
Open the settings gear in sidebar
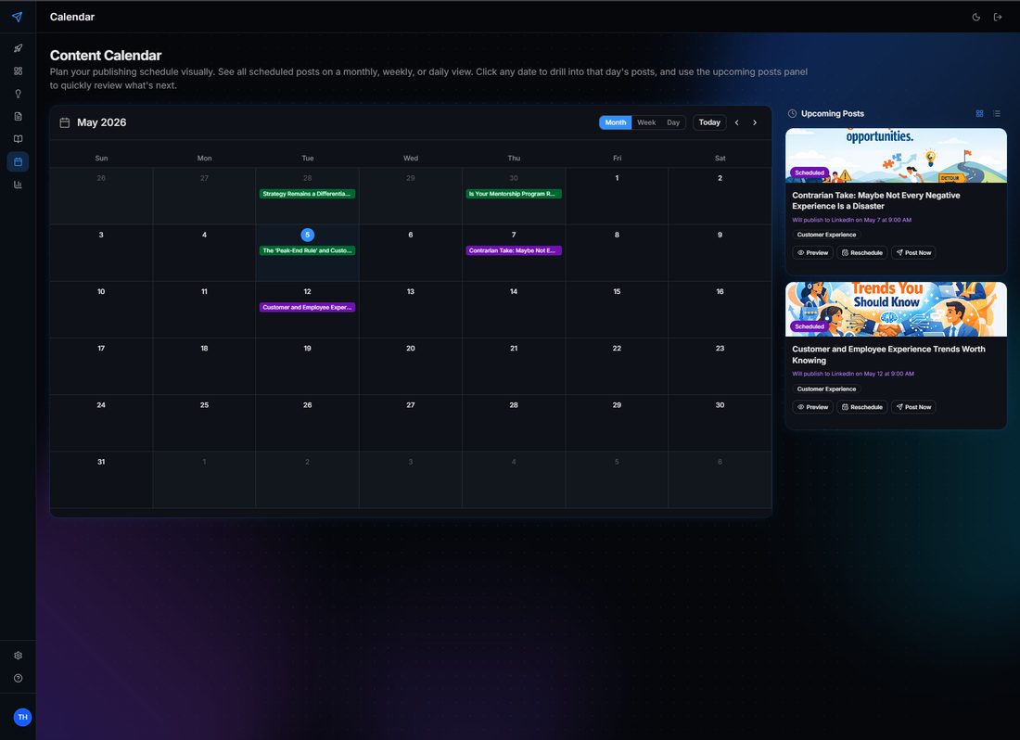click(x=19, y=656)
